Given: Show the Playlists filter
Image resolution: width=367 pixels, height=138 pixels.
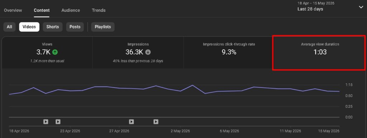Looking at the screenshot, I should click(x=103, y=27).
